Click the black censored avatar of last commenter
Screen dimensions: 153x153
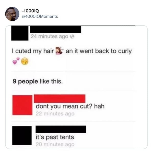click(x=22, y=136)
